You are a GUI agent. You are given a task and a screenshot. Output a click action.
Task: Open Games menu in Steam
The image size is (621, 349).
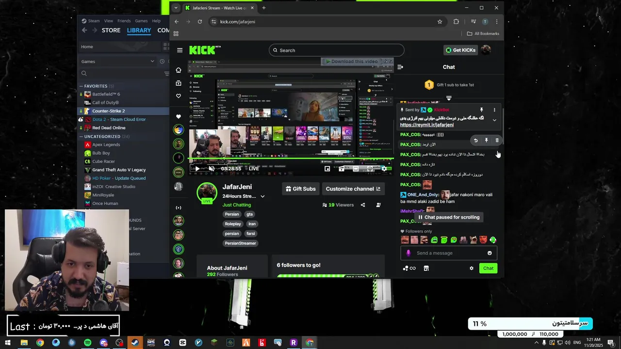click(141, 21)
